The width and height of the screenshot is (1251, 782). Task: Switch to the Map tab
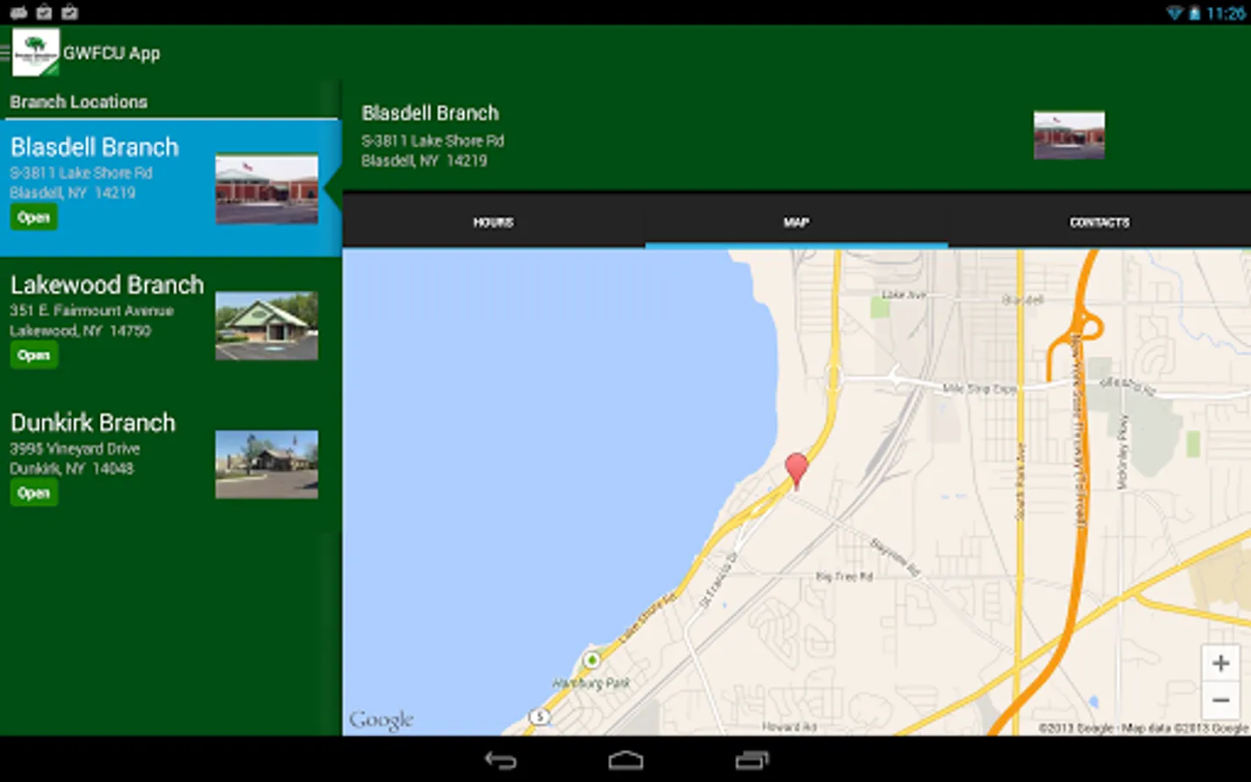pyautogui.click(x=796, y=222)
